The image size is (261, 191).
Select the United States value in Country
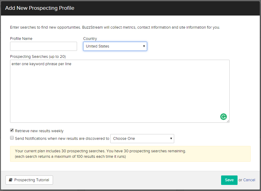(x=115, y=46)
